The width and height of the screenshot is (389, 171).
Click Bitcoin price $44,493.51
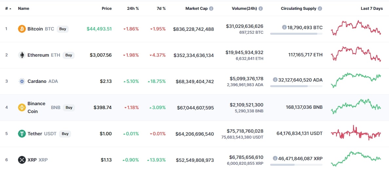click(x=99, y=29)
